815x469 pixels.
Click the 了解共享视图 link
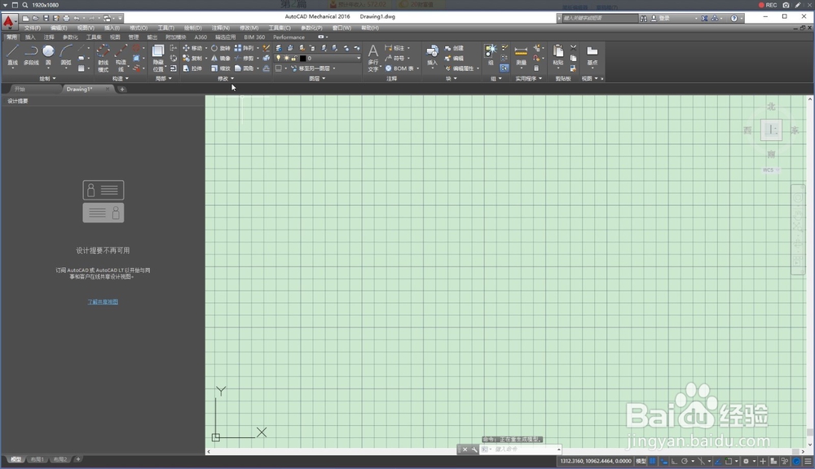coord(103,301)
